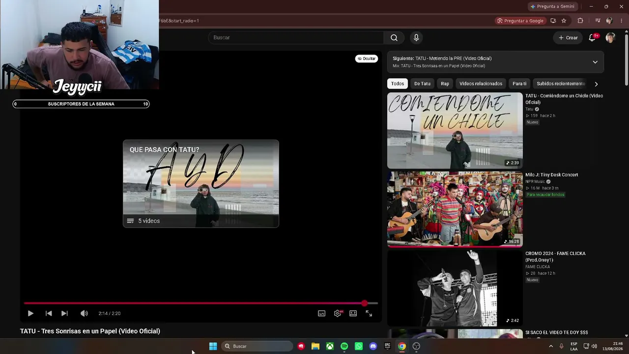
Task: Open the taskbar volume speaker icon
Action: pyautogui.click(x=594, y=346)
